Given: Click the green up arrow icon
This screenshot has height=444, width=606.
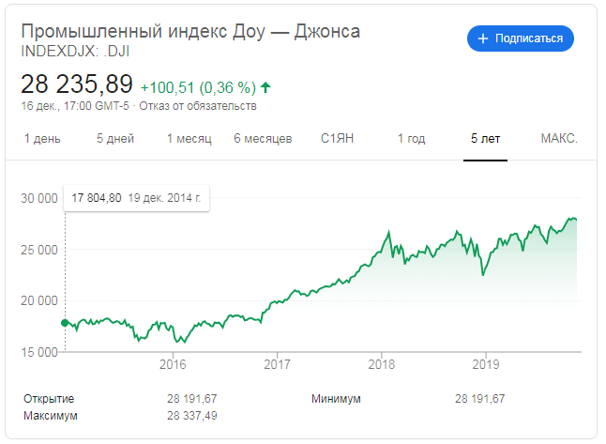Looking at the screenshot, I should point(265,87).
